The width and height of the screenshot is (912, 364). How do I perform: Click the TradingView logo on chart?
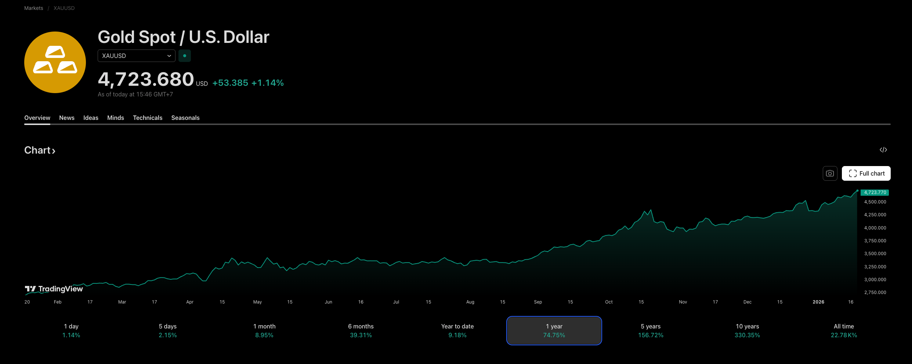[54, 289]
